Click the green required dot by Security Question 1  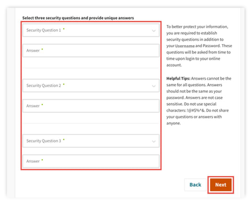tap(64, 29)
